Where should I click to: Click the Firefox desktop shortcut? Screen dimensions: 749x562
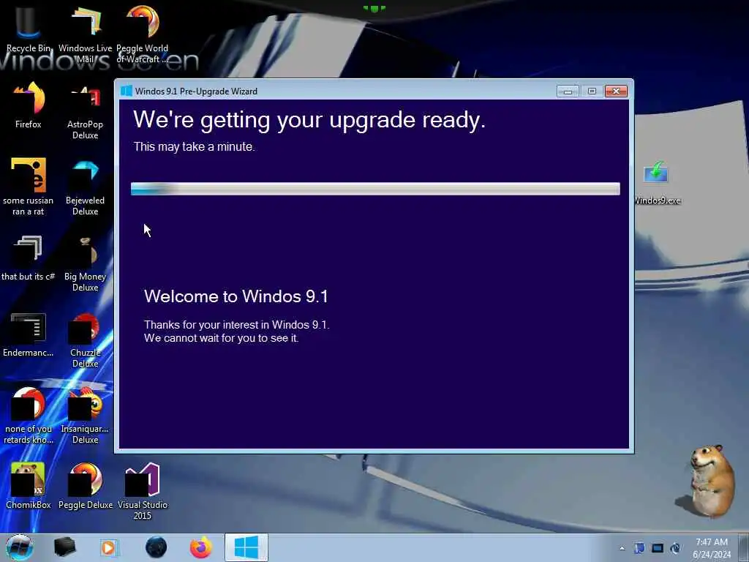29,105
